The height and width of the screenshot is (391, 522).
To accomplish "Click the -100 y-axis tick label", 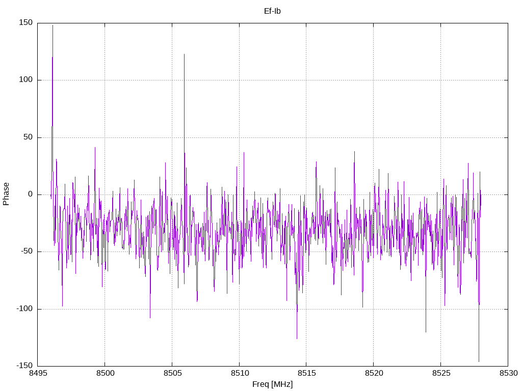I will 24,309.
